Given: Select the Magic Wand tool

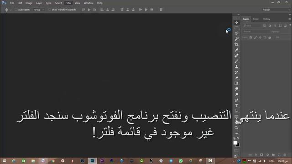Looking at the screenshot, I should 236,39.
